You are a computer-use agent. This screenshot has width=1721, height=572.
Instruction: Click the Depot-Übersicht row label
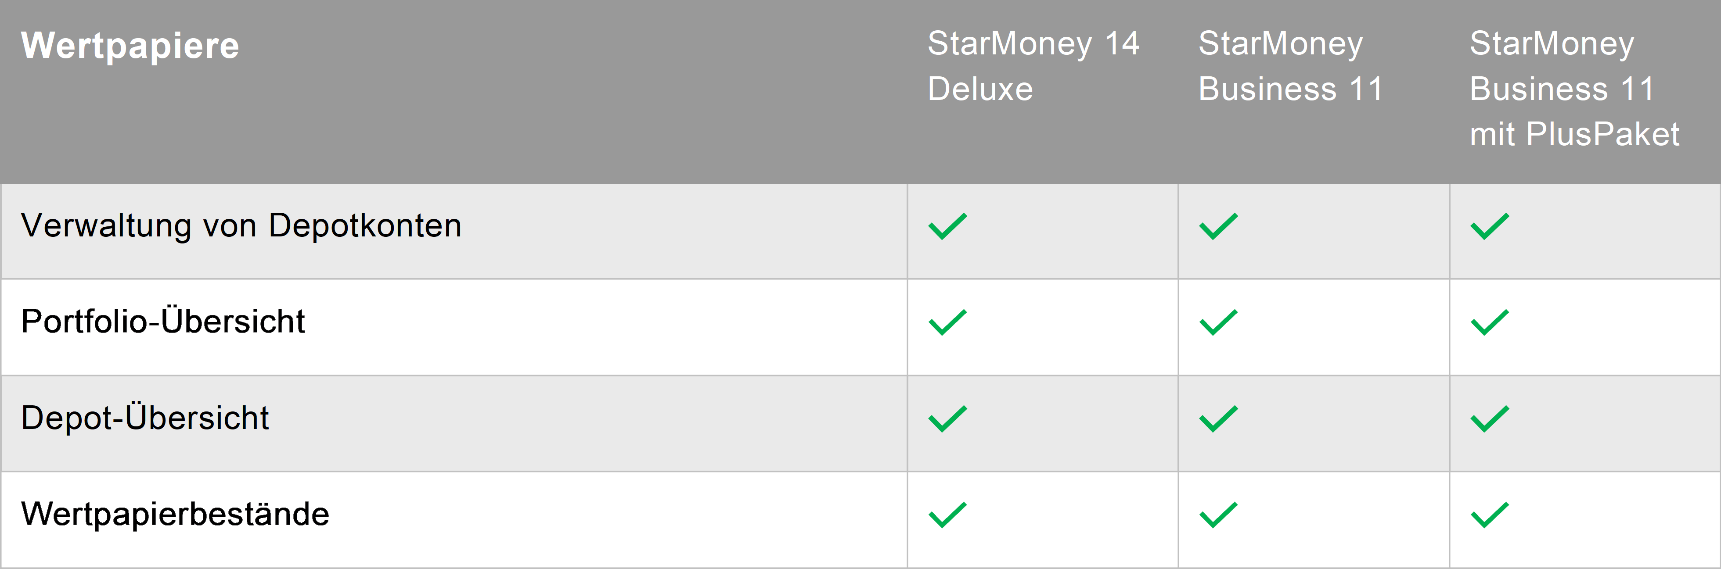coord(145,418)
